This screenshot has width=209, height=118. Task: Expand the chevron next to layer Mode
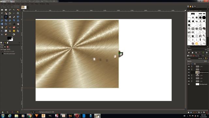[x=208, y=58]
